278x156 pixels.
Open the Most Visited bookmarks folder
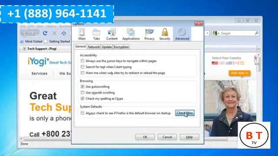pyautogui.click(x=31, y=42)
